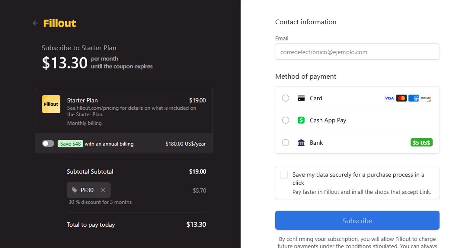Click the Discover logo
458x248 pixels.
pyautogui.click(x=426, y=98)
